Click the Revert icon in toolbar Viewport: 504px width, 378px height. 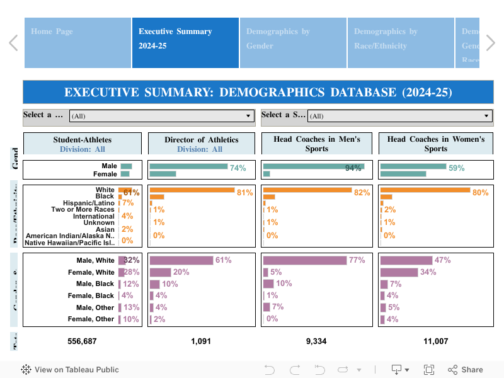(x=319, y=370)
